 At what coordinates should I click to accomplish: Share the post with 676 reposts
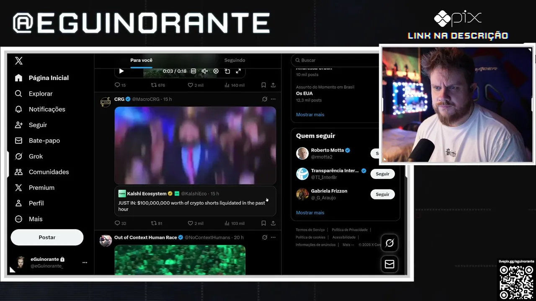pyautogui.click(x=273, y=85)
